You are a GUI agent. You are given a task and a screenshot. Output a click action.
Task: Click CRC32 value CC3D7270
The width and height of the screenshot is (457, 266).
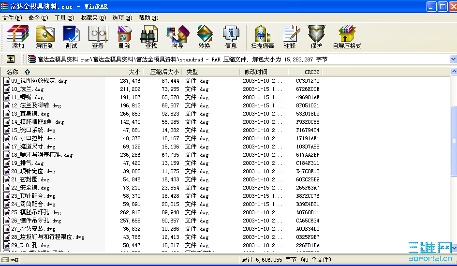tap(308, 81)
